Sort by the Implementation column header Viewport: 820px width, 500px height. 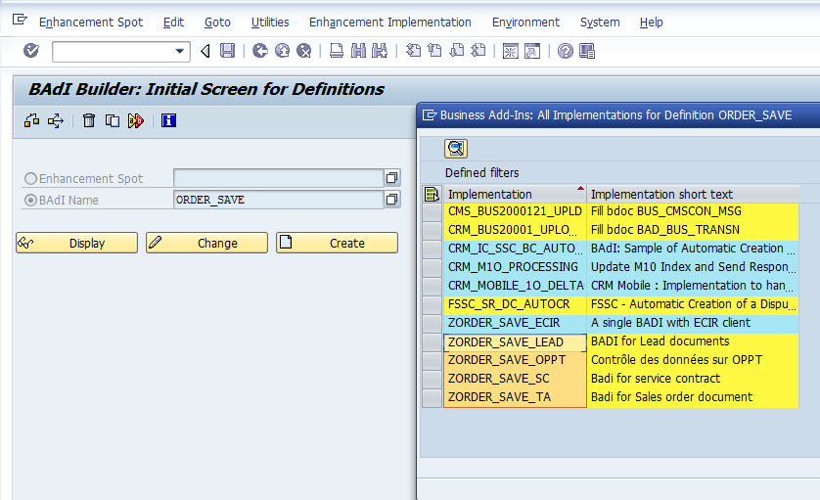515,194
